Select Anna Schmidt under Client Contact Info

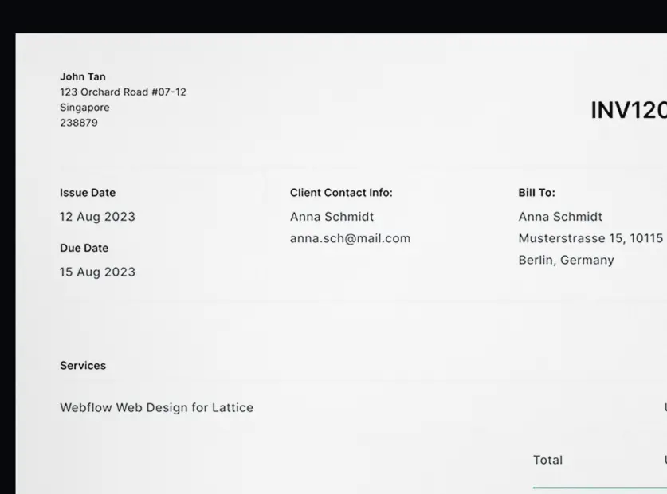(x=332, y=216)
